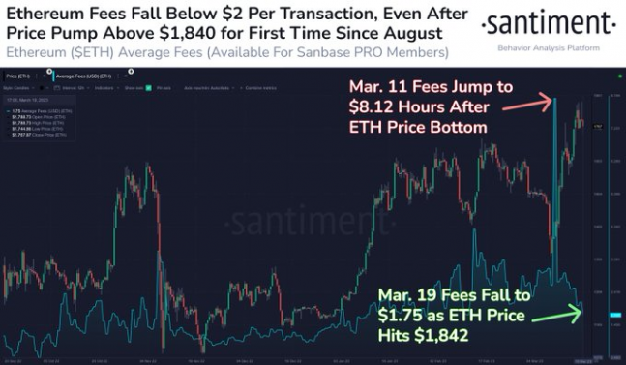Open the Style: Candles dropdown
This screenshot has width=626, height=365.
click(x=18, y=88)
